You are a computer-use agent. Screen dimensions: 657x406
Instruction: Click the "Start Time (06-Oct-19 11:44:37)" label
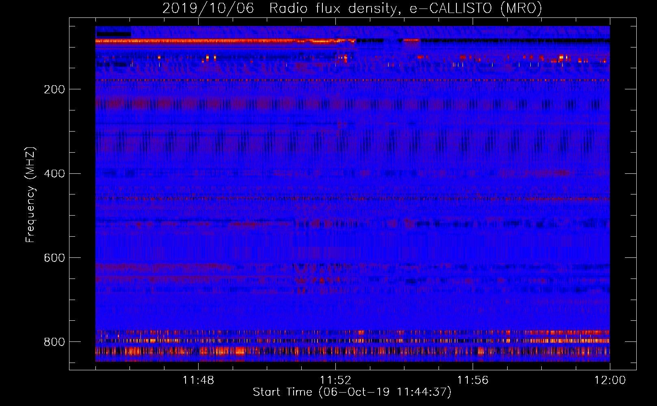click(x=352, y=392)
